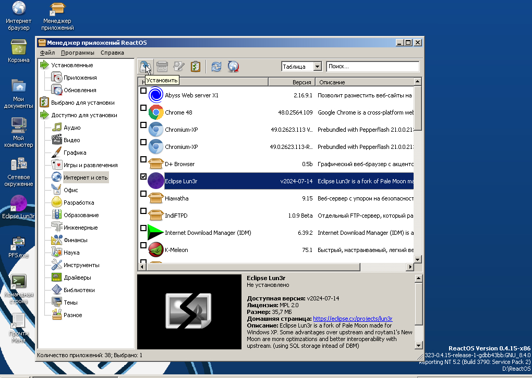Sort the list by Описание column

click(365, 82)
